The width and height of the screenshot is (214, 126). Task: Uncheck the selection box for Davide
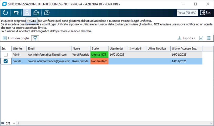(6, 61)
